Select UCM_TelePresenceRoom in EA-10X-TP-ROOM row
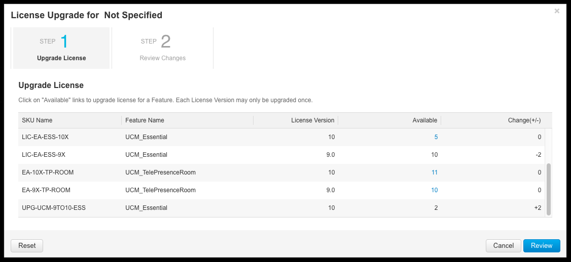This screenshot has height=262, width=571. 160,172
